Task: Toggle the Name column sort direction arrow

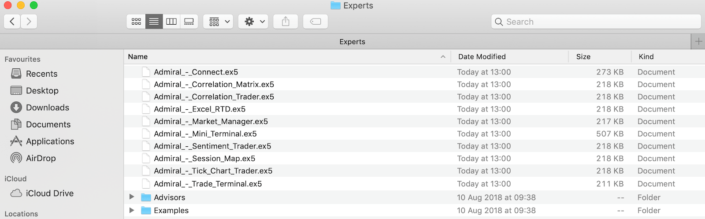Action: point(443,57)
